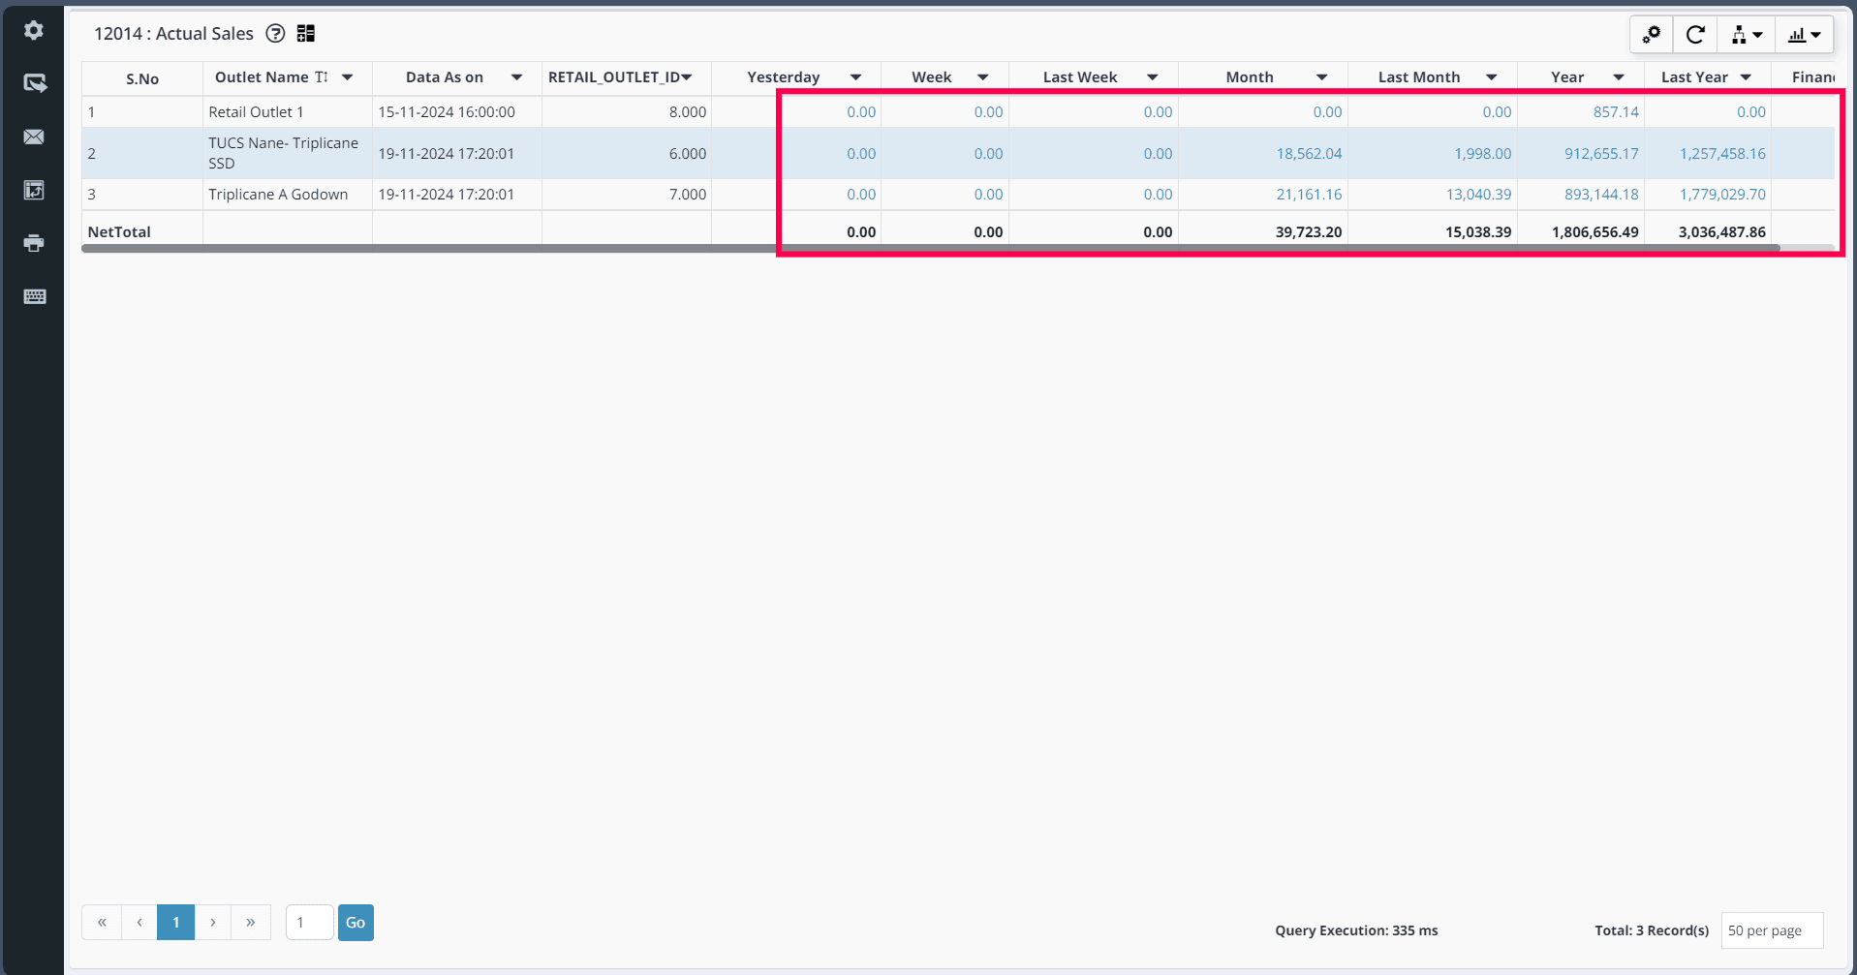Click the 12014 : Actual Sales title
This screenshot has width=1857, height=975.
click(x=173, y=34)
